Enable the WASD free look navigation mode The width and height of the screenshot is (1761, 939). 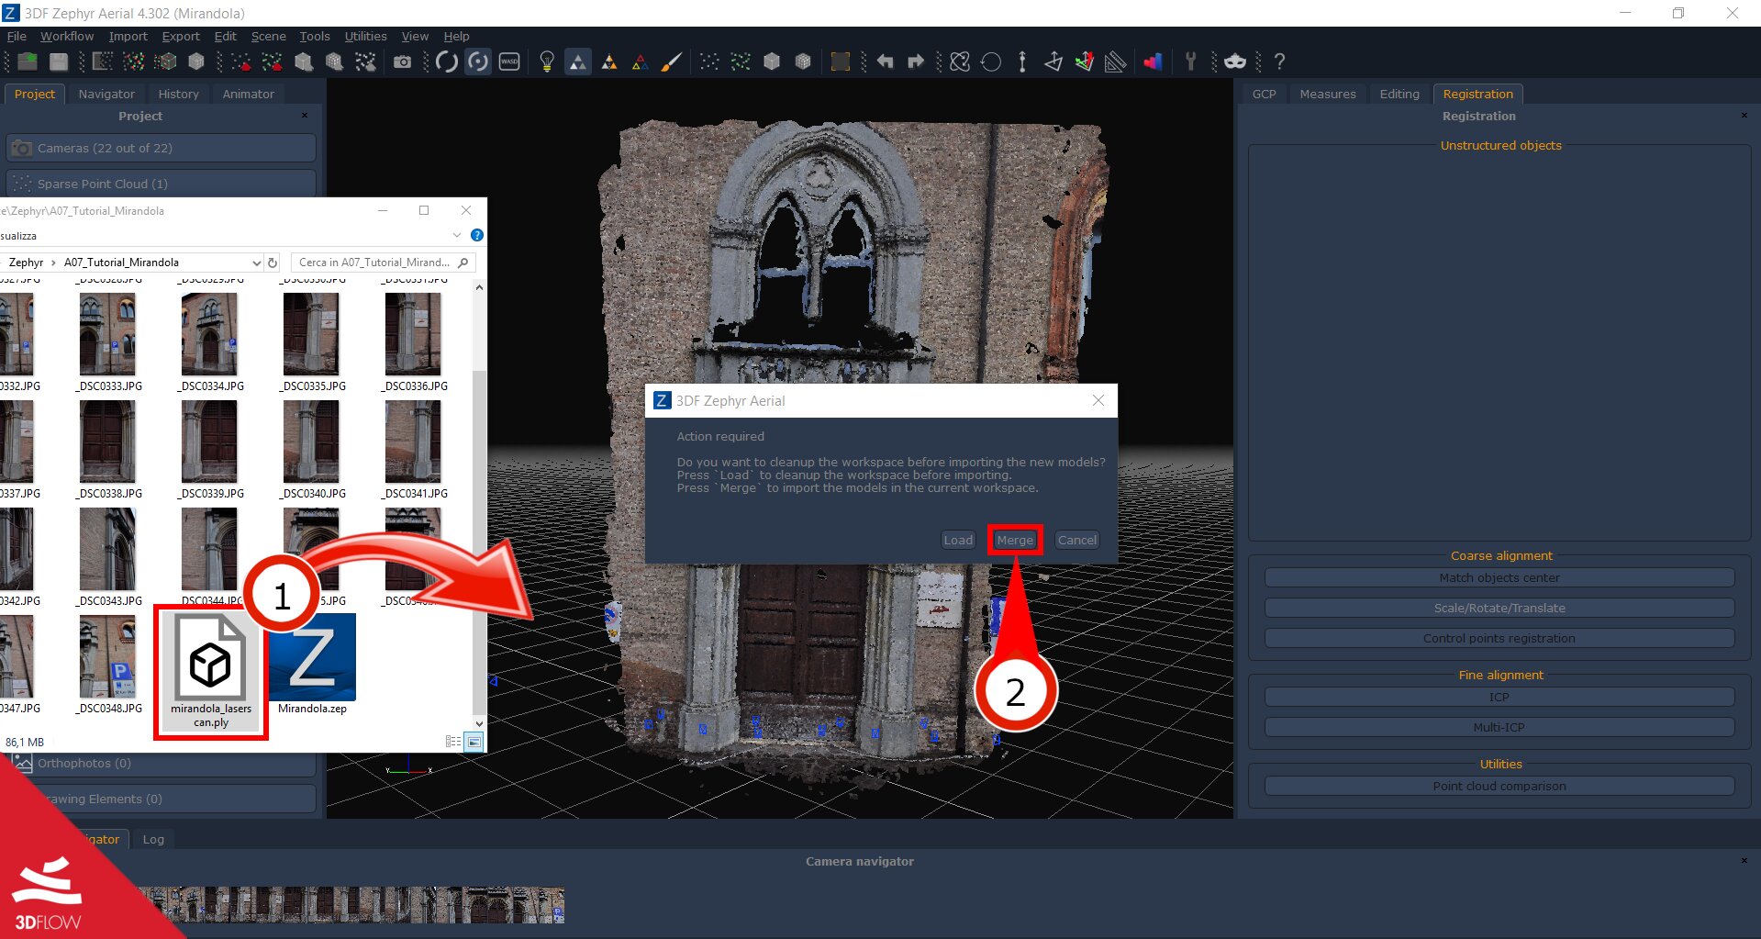(x=509, y=61)
